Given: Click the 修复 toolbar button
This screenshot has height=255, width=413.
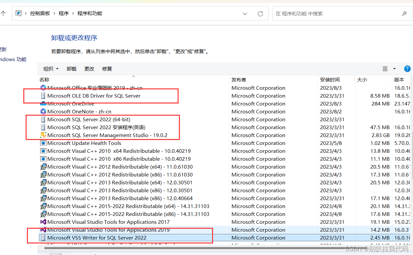Looking at the screenshot, I should (107, 69).
